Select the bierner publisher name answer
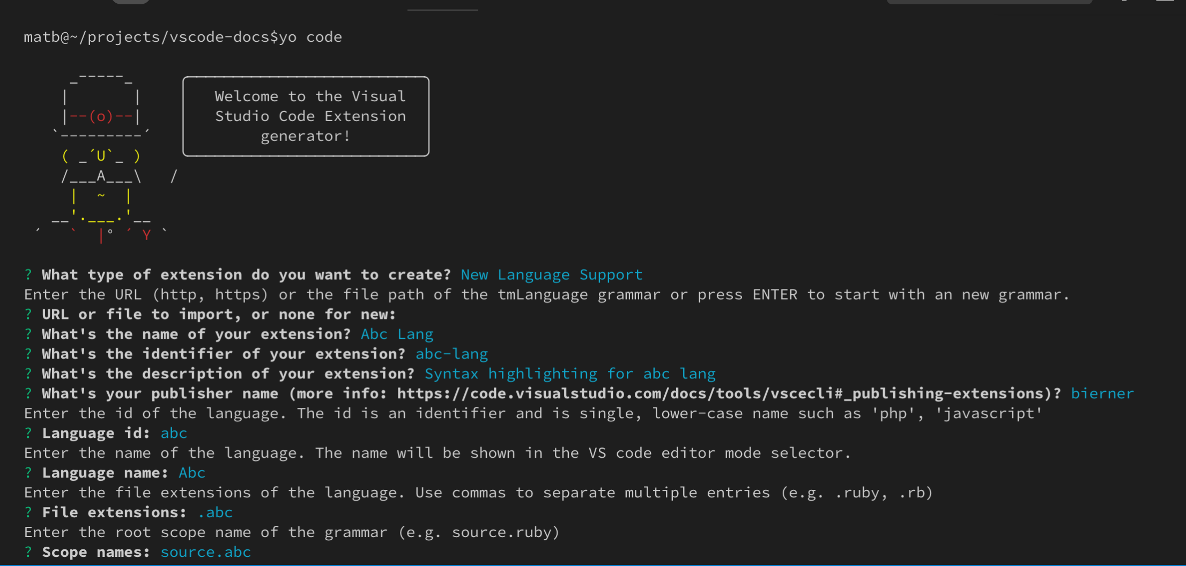Viewport: 1186px width, 566px height. click(1103, 393)
